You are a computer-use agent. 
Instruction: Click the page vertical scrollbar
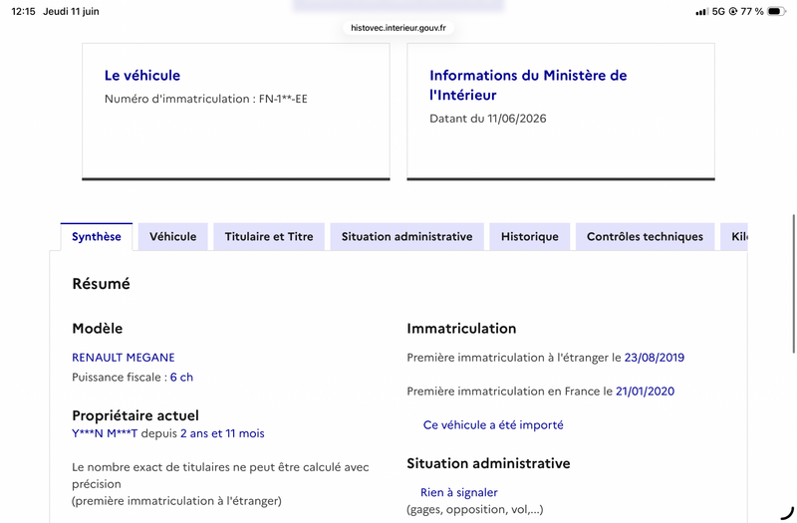(x=793, y=284)
